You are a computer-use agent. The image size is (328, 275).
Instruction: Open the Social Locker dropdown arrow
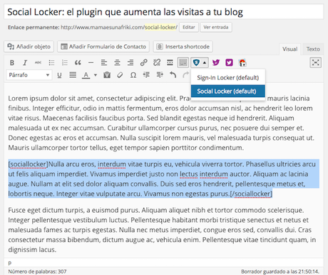(x=205, y=63)
